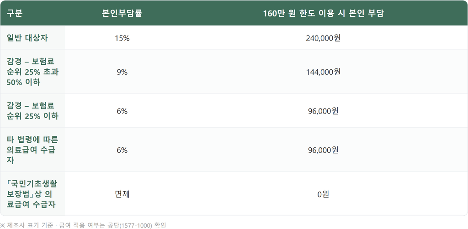Select 감경 보험료 순위 25% 초과 50% 이하 label
Viewport: 468px width, 229px height.
(x=32, y=72)
